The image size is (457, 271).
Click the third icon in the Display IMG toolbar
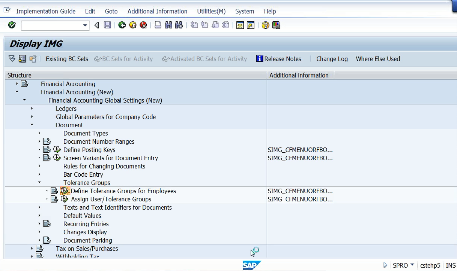(33, 59)
